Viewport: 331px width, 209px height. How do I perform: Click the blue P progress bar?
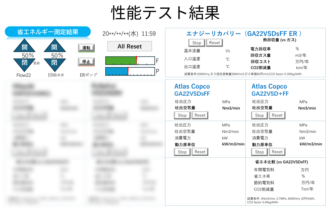pyautogui.click(x=130, y=71)
